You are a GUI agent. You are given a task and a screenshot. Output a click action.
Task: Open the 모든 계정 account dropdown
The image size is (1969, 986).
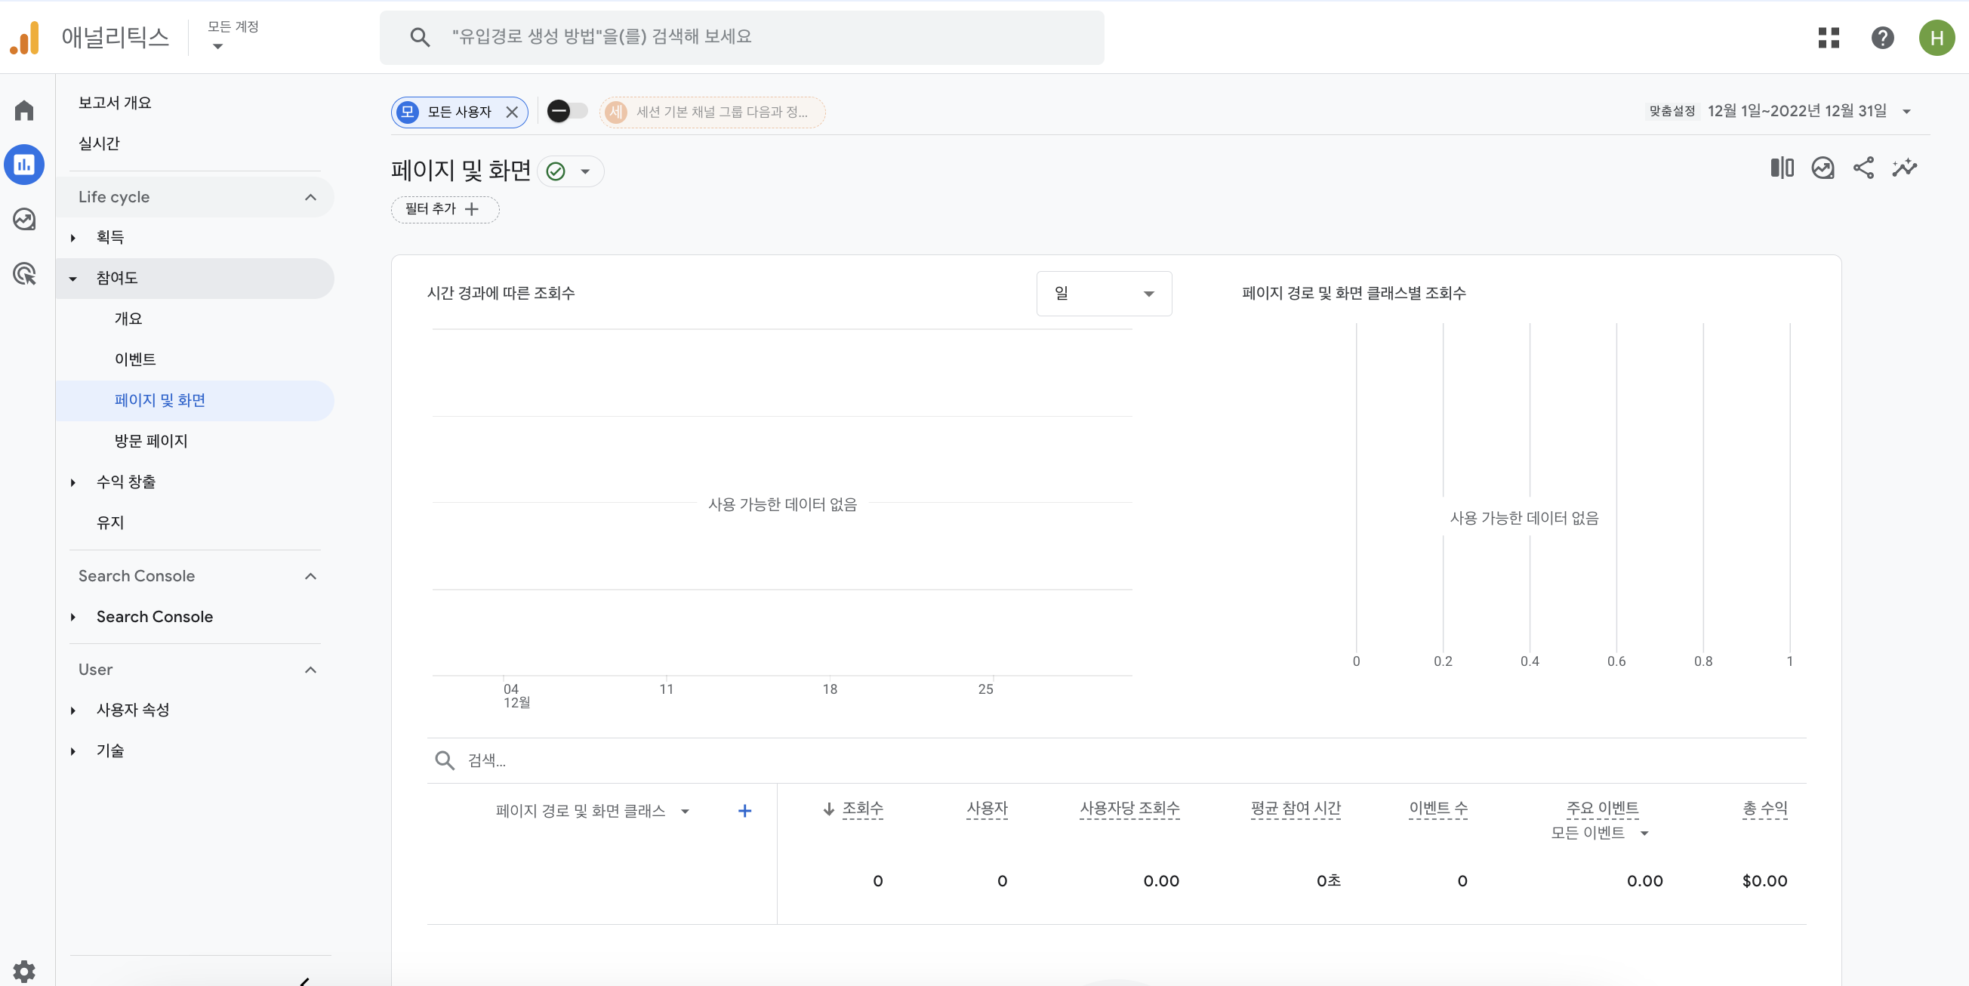(233, 36)
